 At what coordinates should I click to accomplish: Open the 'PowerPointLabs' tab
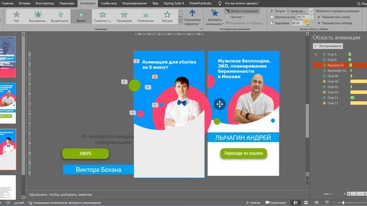pos(200,3)
